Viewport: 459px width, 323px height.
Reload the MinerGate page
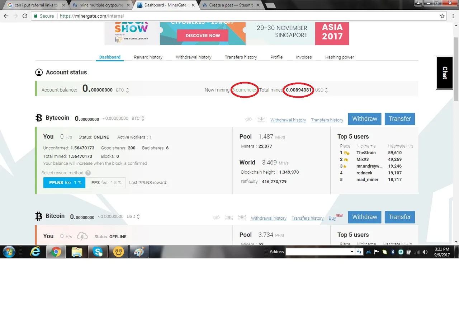[25, 16]
